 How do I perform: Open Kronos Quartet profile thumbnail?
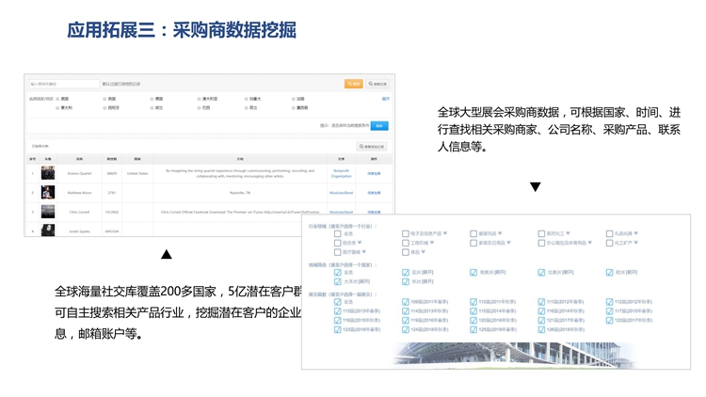[47, 173]
